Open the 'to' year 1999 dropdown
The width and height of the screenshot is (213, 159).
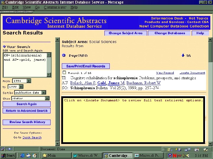21,87
